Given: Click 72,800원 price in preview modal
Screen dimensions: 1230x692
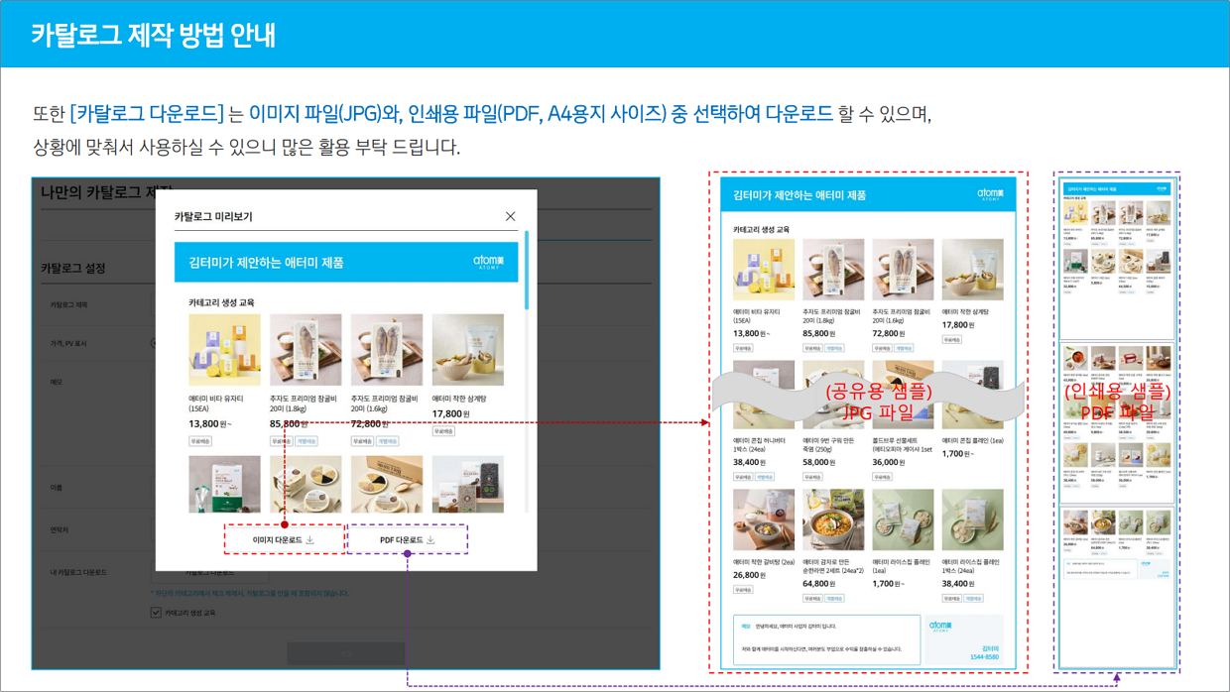Looking at the screenshot, I should (x=370, y=423).
